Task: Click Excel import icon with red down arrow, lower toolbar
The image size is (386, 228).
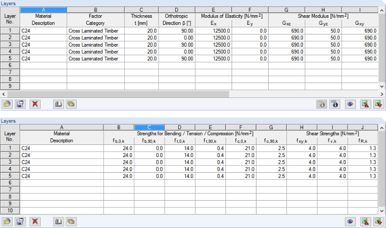Action: [378, 221]
